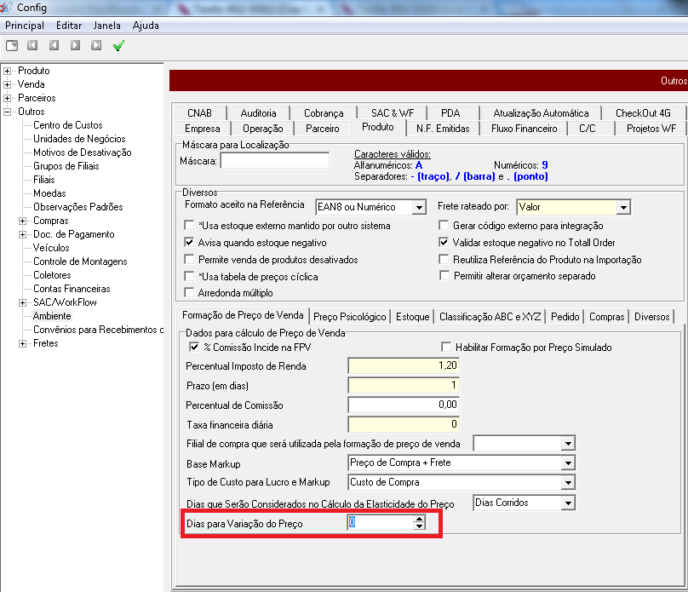Go to first record toolbar icon

33,45
